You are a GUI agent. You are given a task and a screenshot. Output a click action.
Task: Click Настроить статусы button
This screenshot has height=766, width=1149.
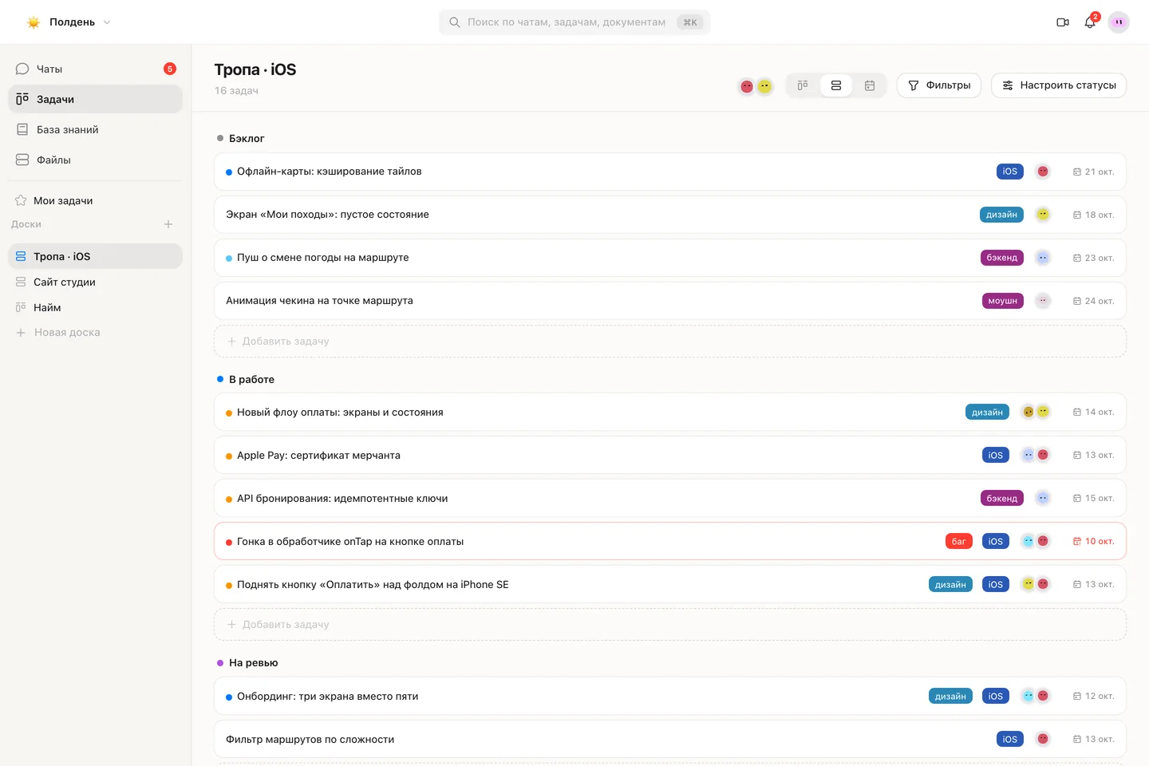coord(1059,85)
